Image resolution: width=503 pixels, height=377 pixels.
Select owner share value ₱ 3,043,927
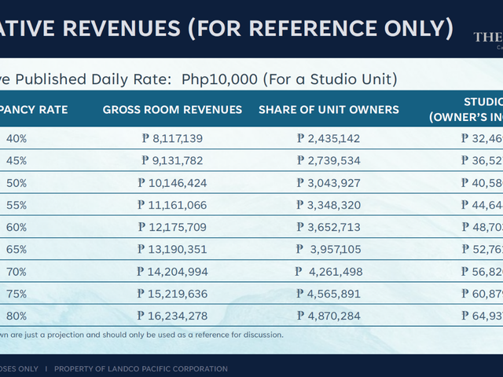[x=329, y=183]
